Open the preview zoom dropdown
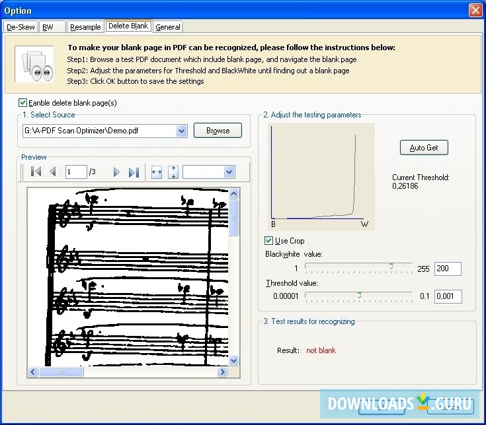 229,172
